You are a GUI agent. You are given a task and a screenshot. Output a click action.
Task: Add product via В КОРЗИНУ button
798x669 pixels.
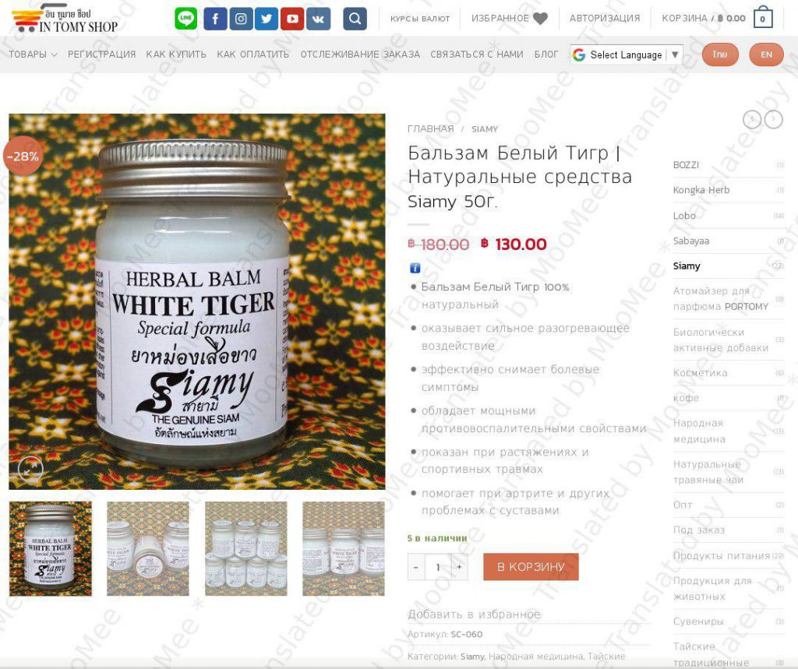[531, 567]
